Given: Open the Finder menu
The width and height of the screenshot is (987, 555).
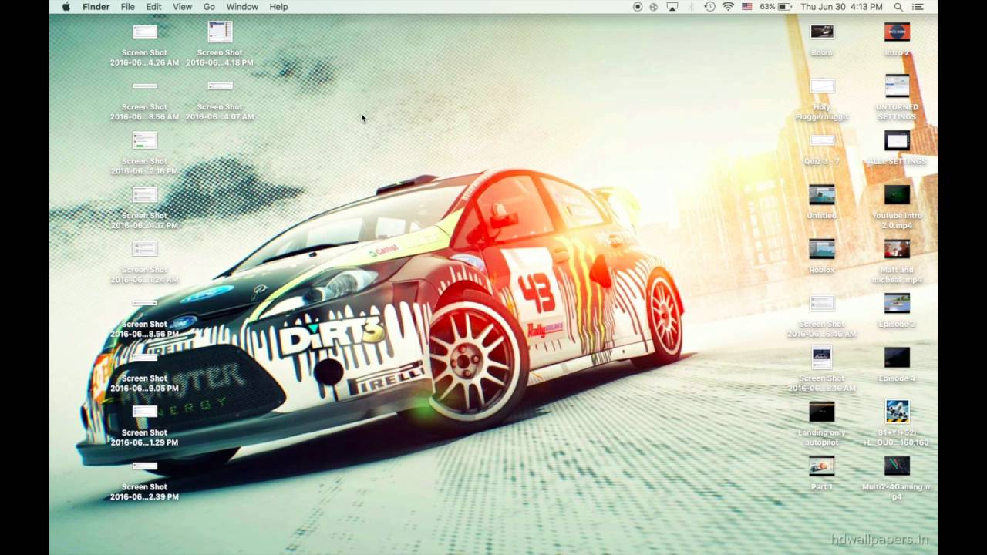Looking at the screenshot, I should [96, 7].
